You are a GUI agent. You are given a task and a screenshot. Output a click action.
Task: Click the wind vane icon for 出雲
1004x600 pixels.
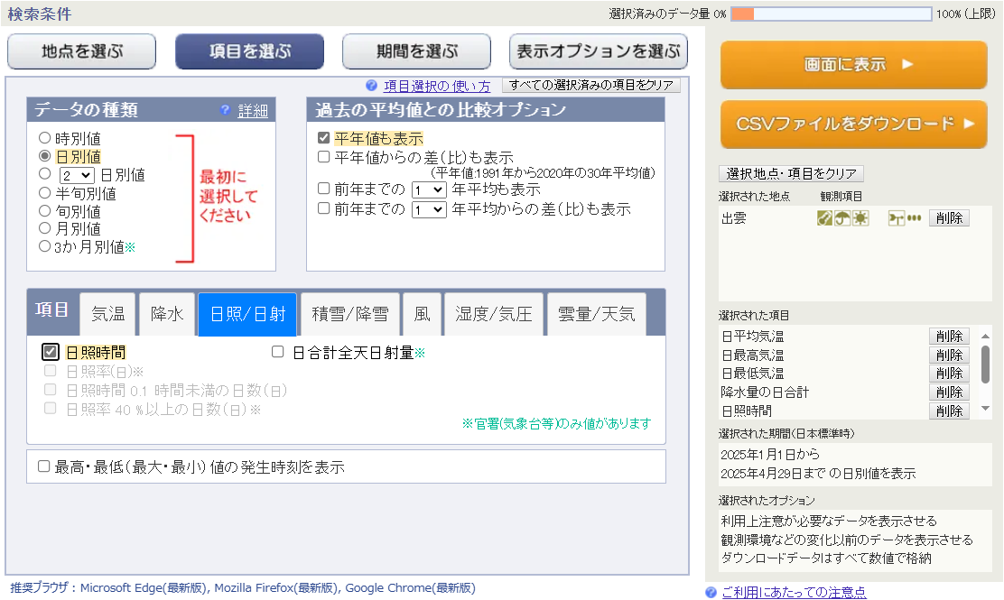(x=897, y=218)
